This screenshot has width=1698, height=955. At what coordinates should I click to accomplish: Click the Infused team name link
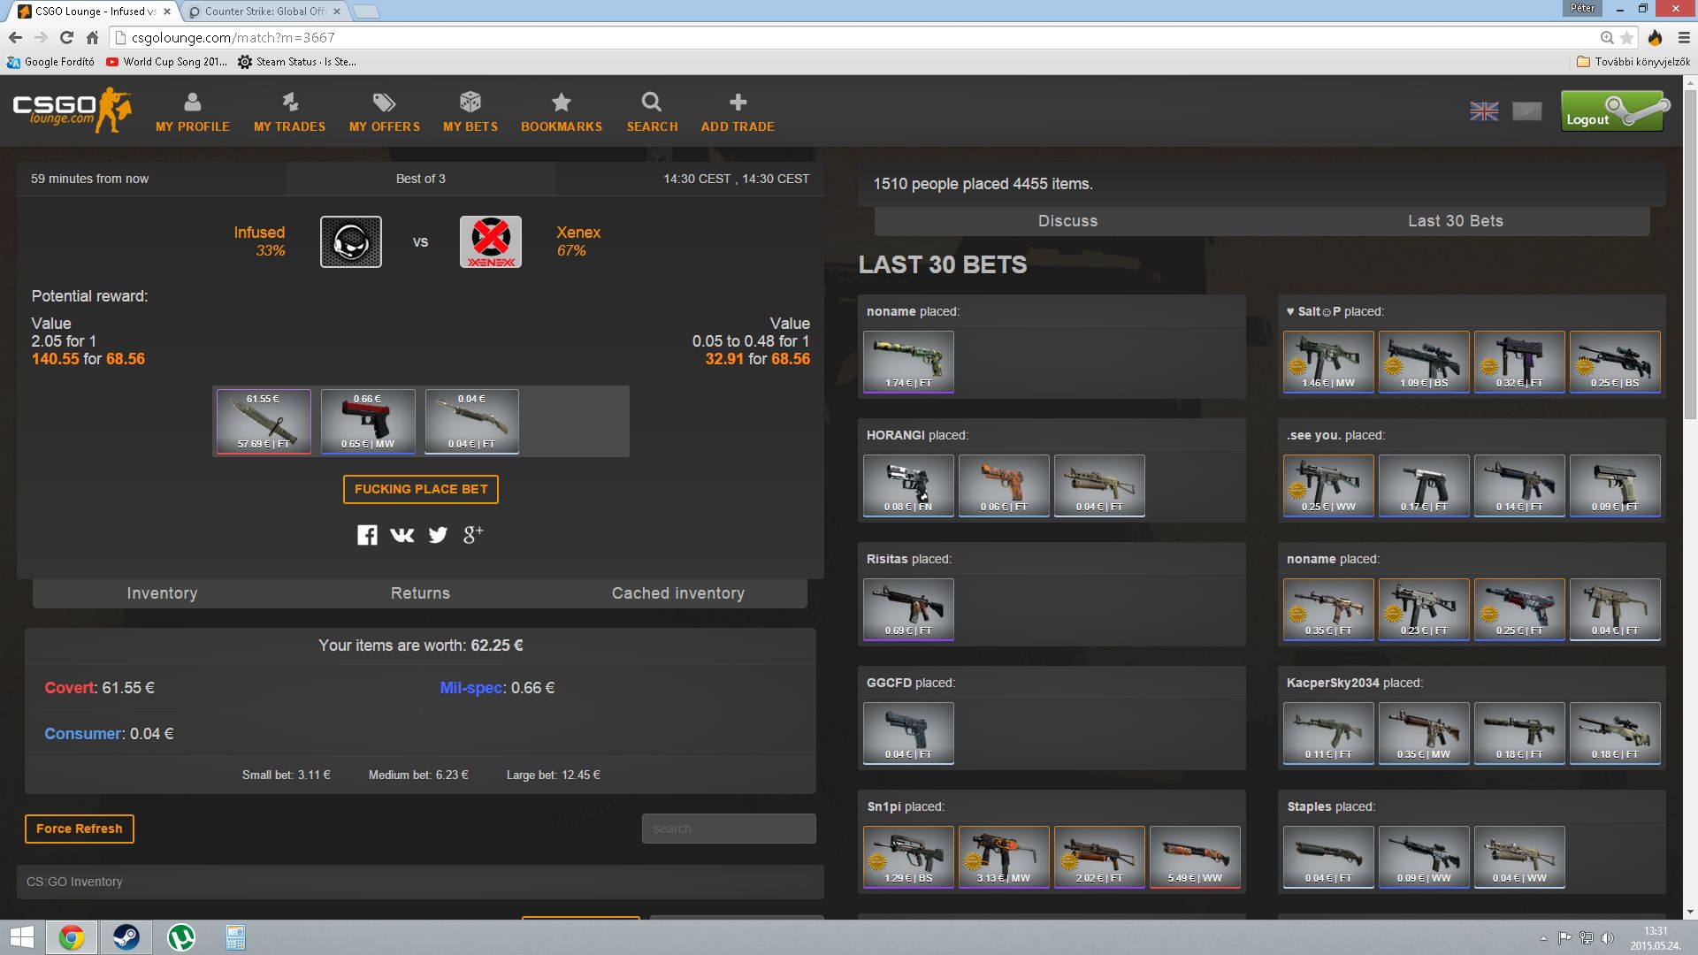click(x=259, y=233)
